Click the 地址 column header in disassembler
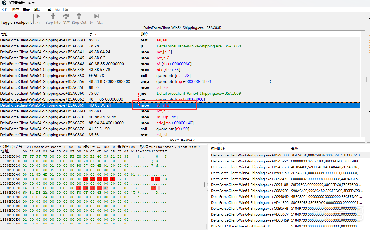The width and height of the screenshot is (370, 230). 44,34
